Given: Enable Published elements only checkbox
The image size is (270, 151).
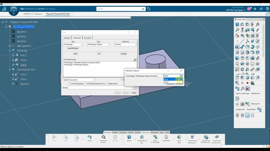Looking at the screenshot, I should 85,84.
